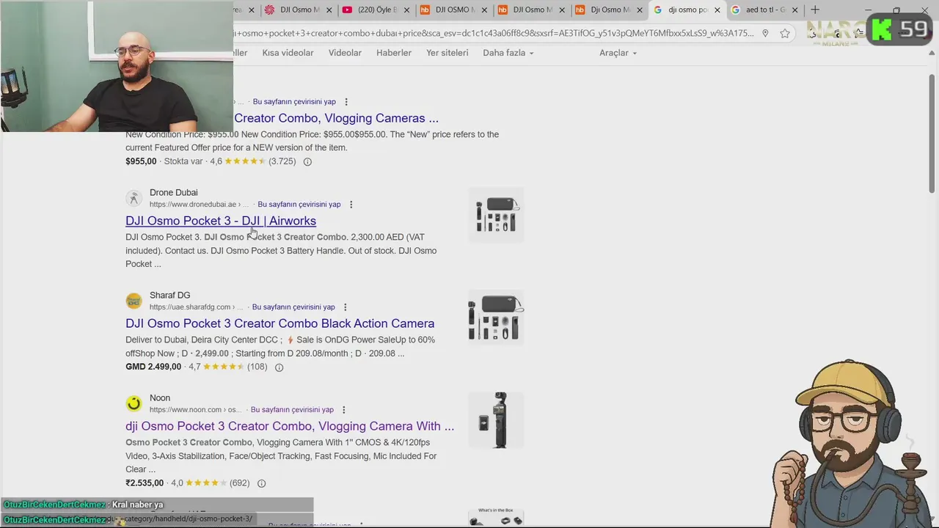Close the 'aed to tl' tab
The height and width of the screenshot is (528, 939).
point(794,10)
